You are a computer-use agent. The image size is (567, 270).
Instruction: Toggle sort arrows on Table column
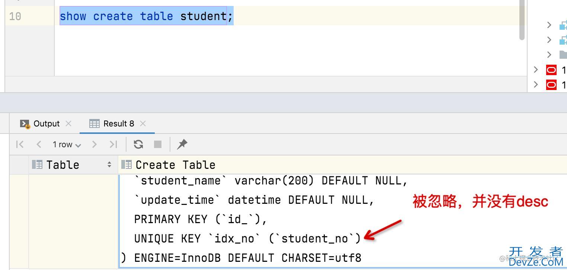click(109, 165)
